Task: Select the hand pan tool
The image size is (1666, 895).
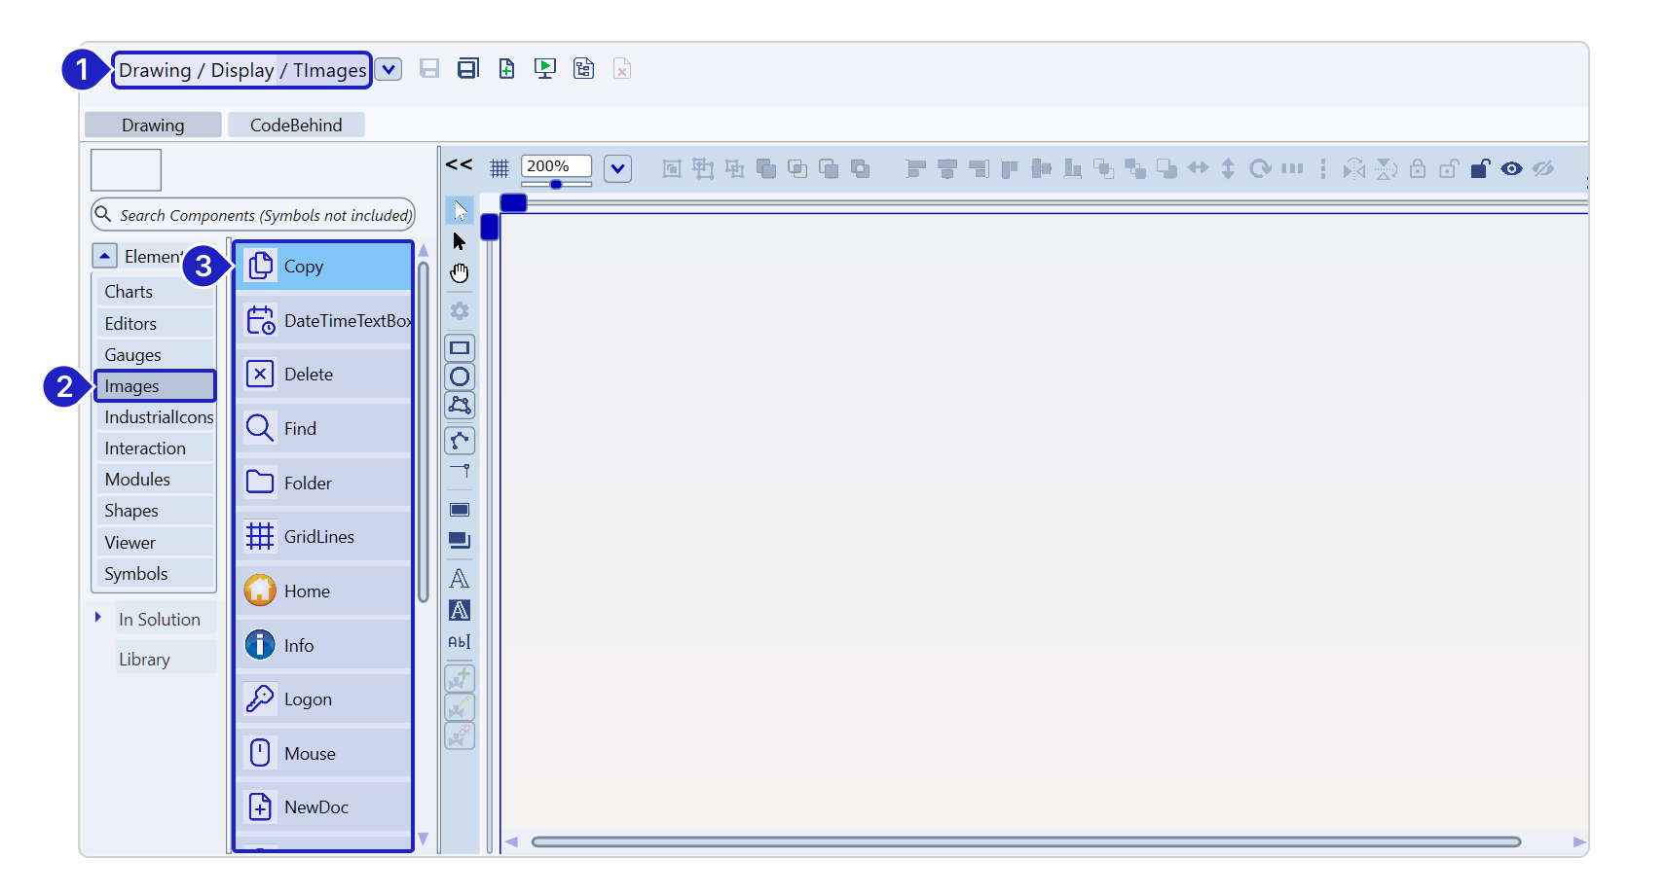Action: click(460, 273)
